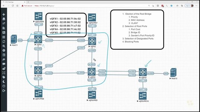Screen dimensions: 200x112
Task: Open the Status info icon in sidebar
Action: (x=4, y=50)
